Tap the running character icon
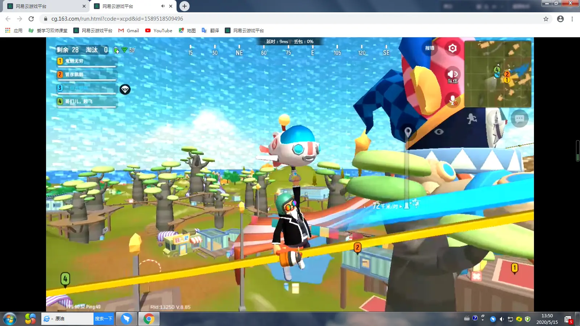The width and height of the screenshot is (580, 326). pyautogui.click(x=471, y=118)
